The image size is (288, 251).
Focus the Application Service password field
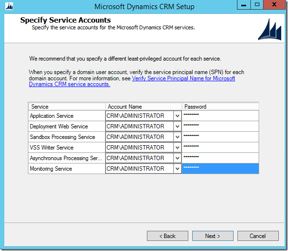tap(220, 116)
